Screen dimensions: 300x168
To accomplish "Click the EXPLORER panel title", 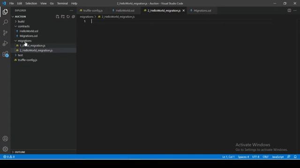I will tap(21, 10).
